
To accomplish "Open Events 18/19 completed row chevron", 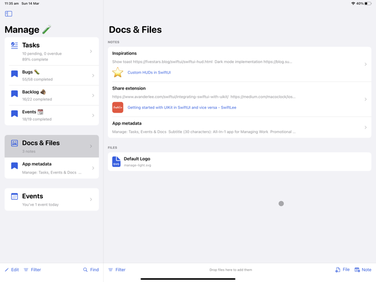I will [93, 115].
